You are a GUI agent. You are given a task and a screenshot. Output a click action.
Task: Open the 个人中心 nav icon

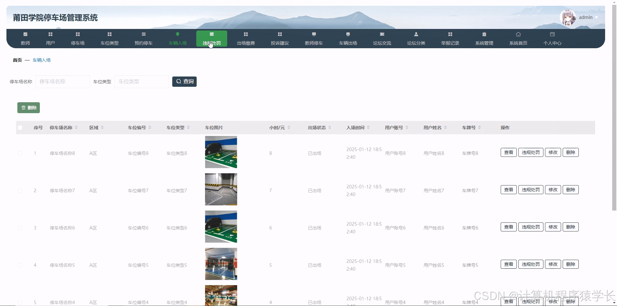click(552, 34)
